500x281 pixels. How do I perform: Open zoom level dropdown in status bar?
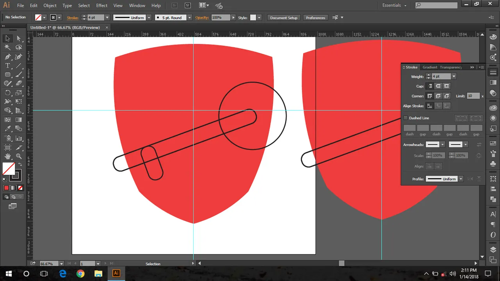coord(61,264)
